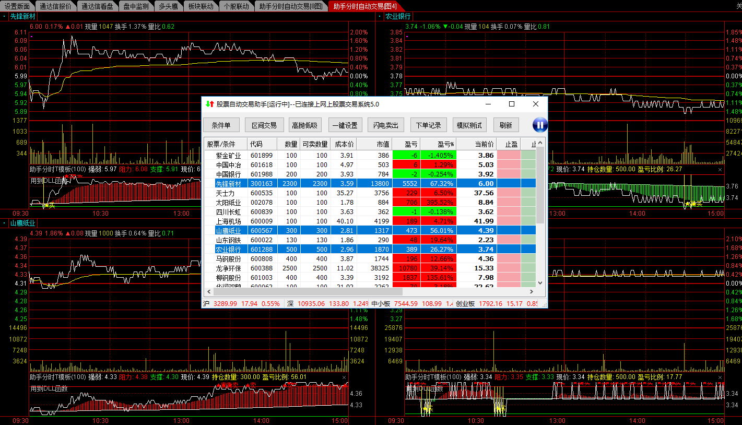Select the 龙净环保 row in holdings table

229,268
